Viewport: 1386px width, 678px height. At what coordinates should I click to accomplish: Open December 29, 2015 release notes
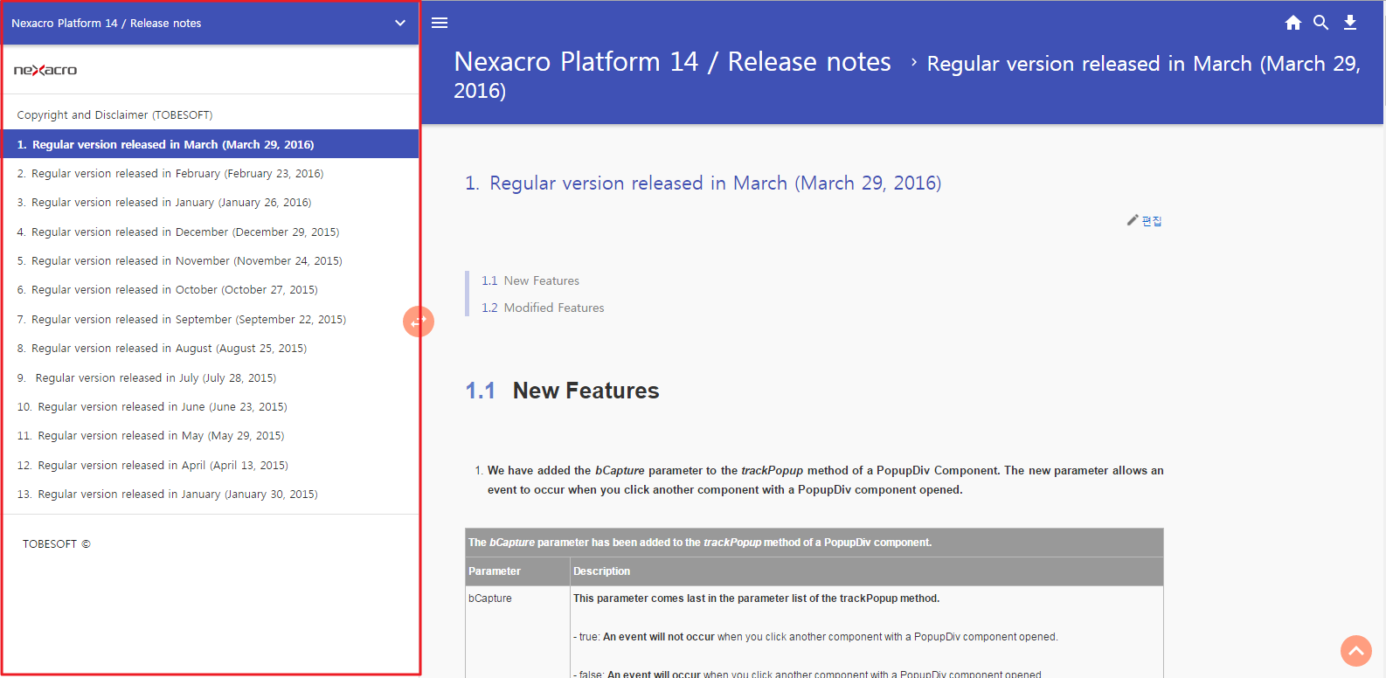point(178,232)
